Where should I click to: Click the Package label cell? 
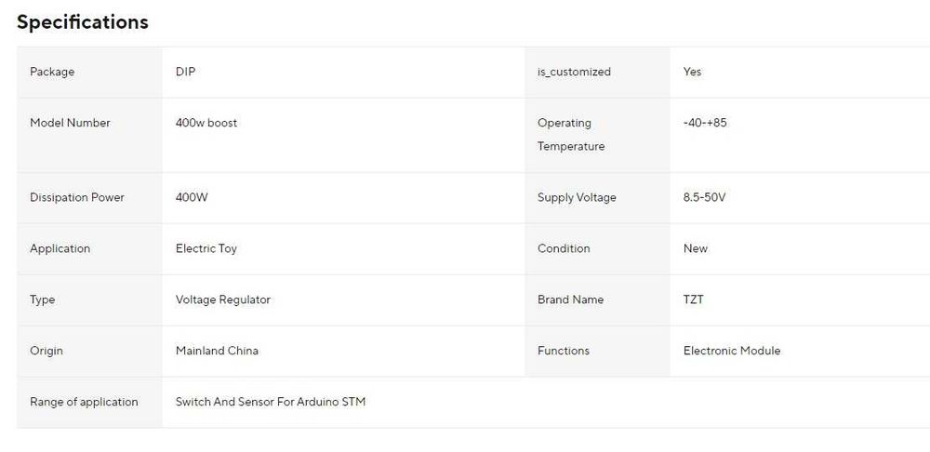click(52, 72)
